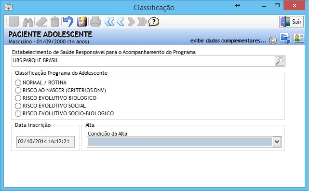Open search with the binoculars icon

point(28,22)
